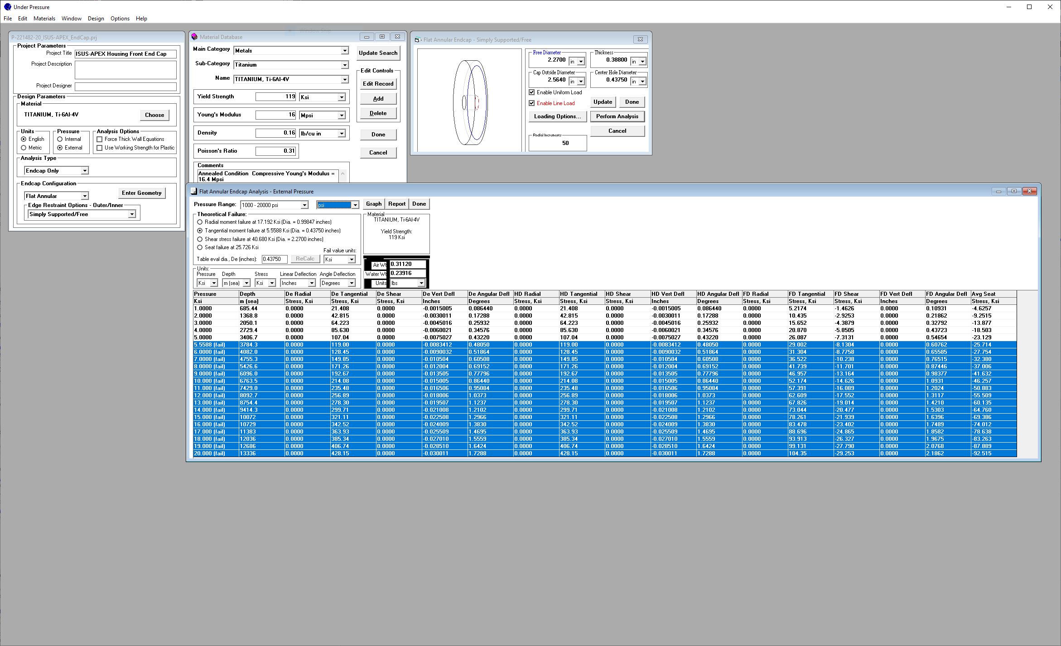
Task: Click the Graph button in analysis window
Action: (374, 204)
